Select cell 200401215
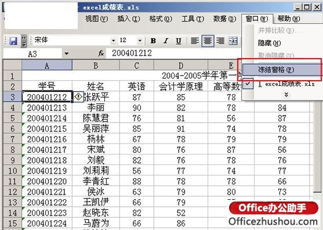The height and width of the screenshot is (230, 323). [47, 128]
